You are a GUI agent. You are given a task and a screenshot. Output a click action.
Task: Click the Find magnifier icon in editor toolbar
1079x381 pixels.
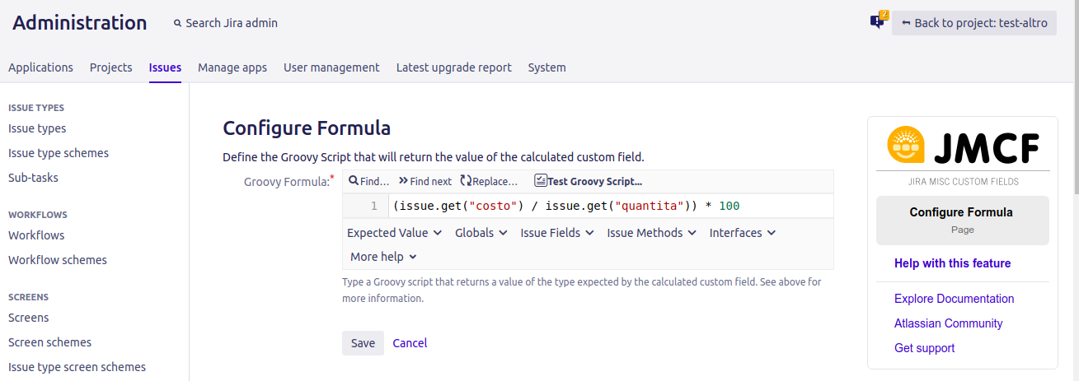[x=354, y=181]
